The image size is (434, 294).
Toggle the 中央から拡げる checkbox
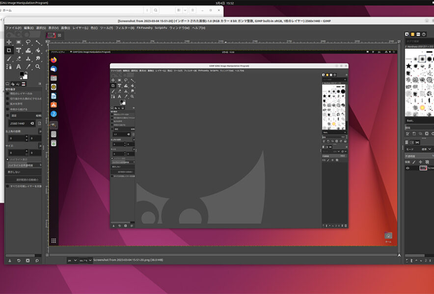click(8, 109)
